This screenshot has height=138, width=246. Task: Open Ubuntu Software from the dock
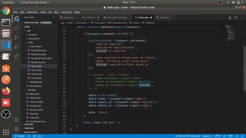pos(6,68)
